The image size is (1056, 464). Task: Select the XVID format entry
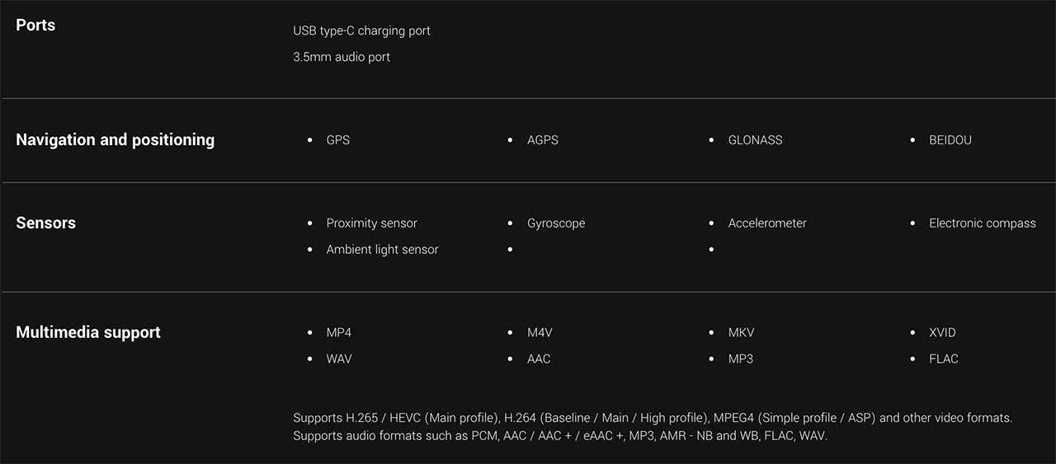click(x=942, y=333)
